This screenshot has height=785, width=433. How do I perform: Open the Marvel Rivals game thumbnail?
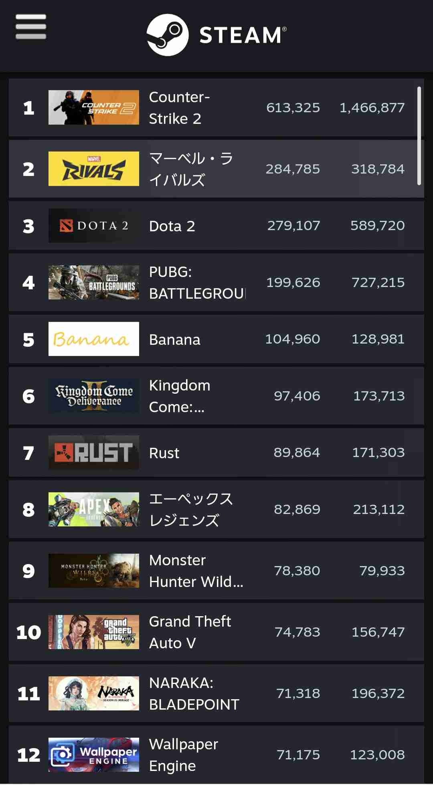94,169
